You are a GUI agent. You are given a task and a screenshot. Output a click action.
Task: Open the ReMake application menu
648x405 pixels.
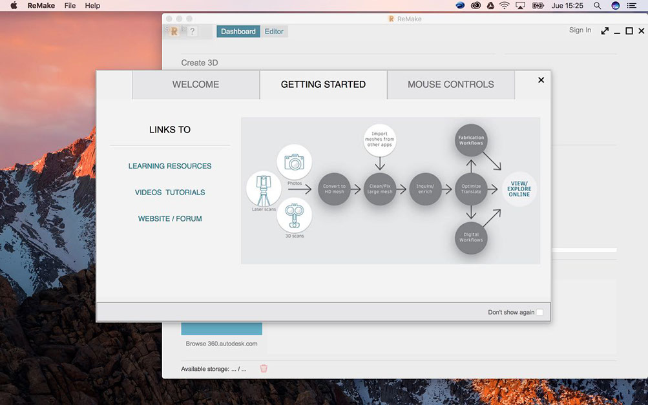[x=41, y=5]
